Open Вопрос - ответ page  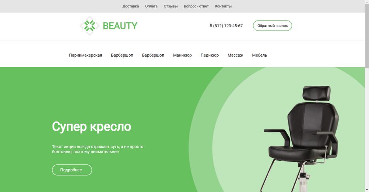[x=196, y=6]
